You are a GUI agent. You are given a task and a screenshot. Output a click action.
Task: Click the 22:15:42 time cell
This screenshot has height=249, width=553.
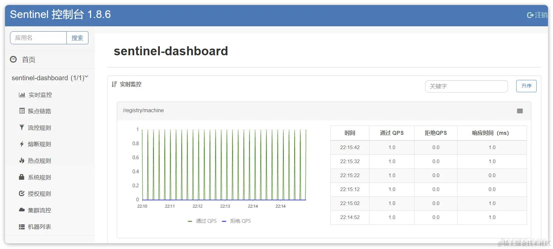point(350,147)
